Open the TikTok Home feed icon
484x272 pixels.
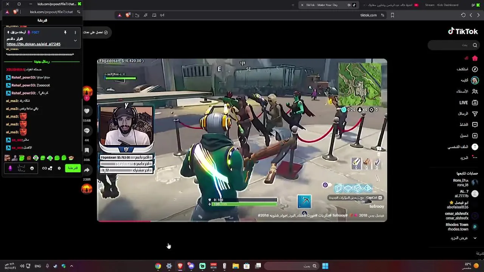tap(475, 58)
